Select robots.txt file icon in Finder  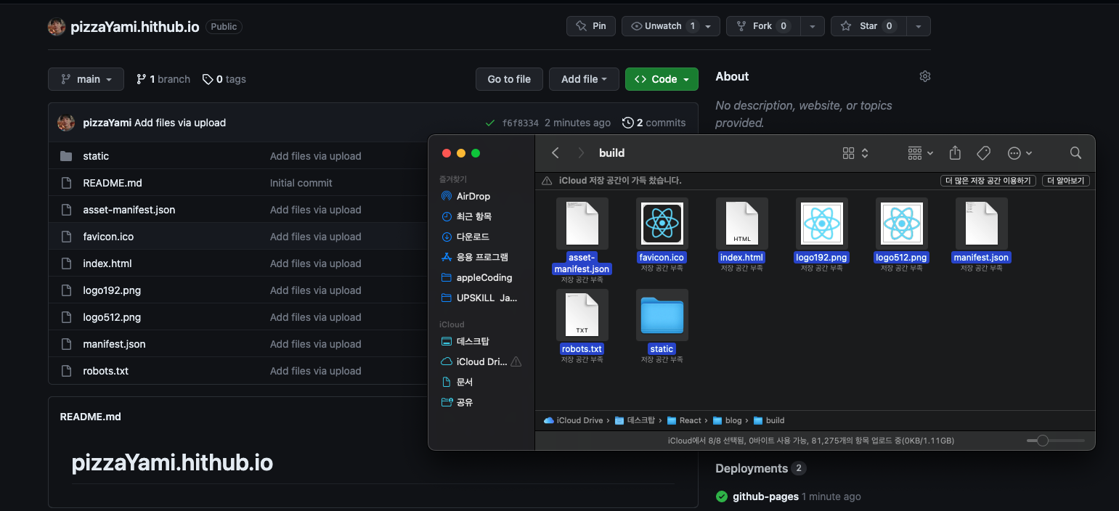pyautogui.click(x=582, y=315)
